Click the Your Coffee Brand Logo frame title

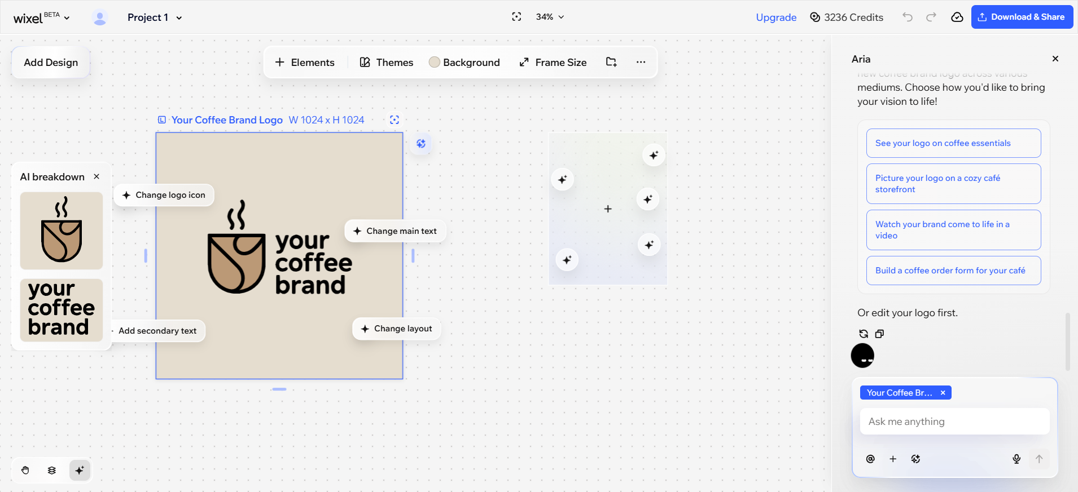point(227,120)
